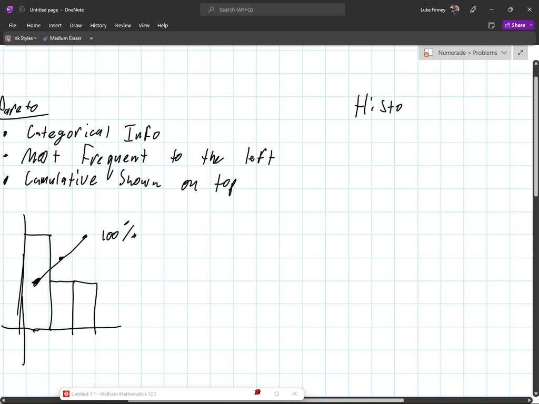Open the Ink Styles dropdown arrow
This screenshot has height=404, width=539.
(34, 38)
